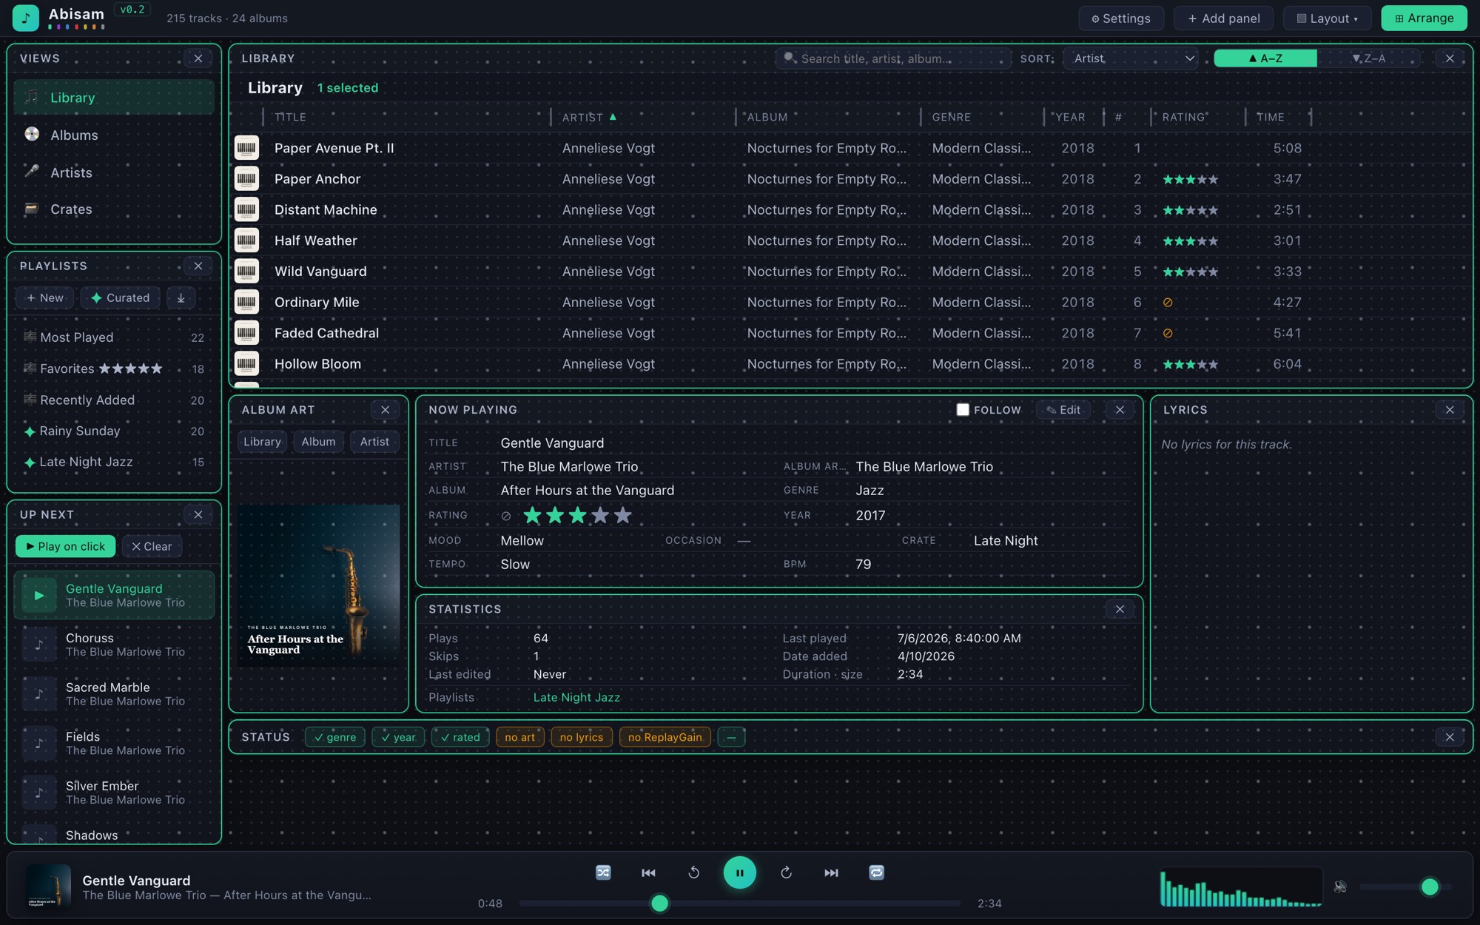
Task: Switch album art to Library tab
Action: coord(262,442)
